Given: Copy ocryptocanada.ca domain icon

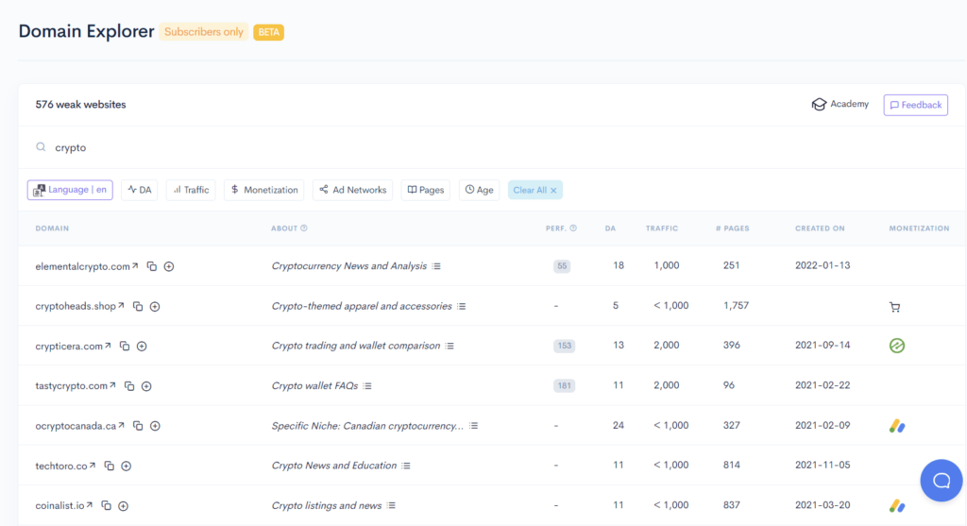Looking at the screenshot, I should point(138,426).
